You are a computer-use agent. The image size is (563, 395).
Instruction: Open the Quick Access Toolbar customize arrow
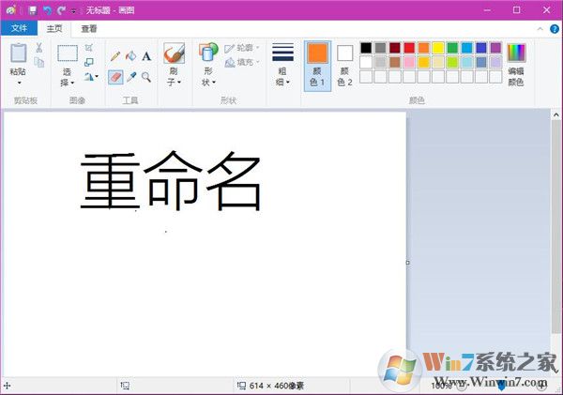click(73, 10)
